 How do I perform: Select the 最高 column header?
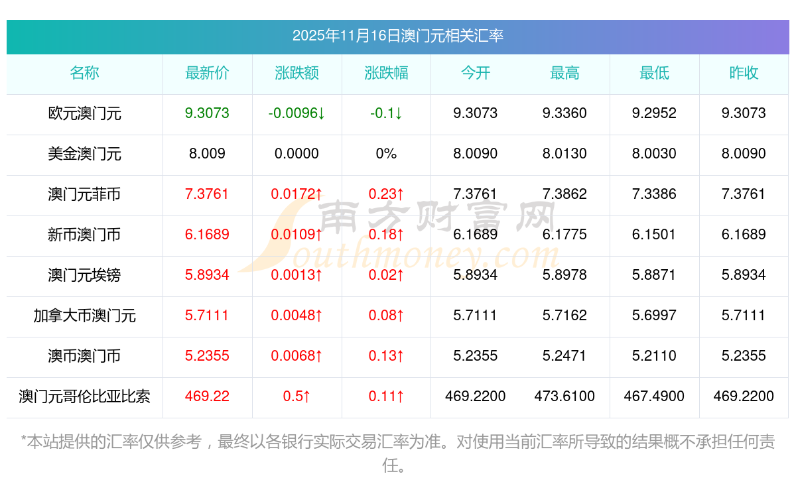564,73
